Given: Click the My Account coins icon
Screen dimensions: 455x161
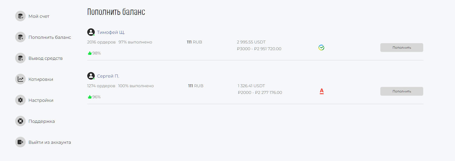Looking at the screenshot, I should click(x=20, y=16).
